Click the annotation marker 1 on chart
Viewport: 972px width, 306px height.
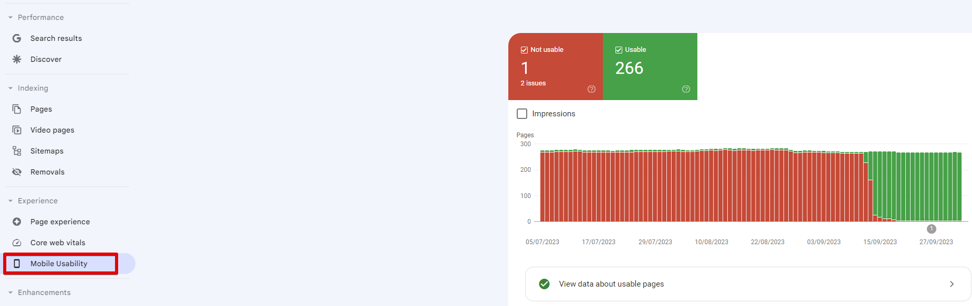click(931, 229)
